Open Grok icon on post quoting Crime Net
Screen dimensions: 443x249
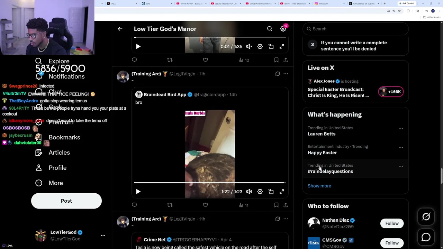pos(278,219)
